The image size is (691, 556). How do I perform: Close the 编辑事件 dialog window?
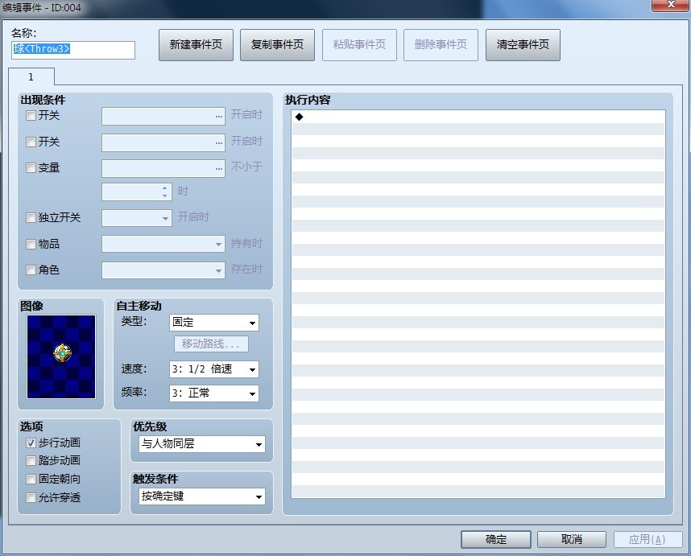670,5
